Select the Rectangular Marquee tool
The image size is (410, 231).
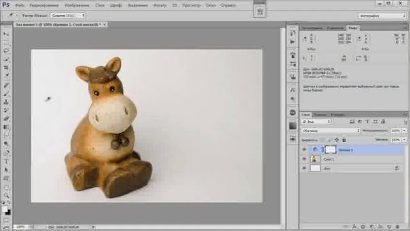pyautogui.click(x=6, y=42)
